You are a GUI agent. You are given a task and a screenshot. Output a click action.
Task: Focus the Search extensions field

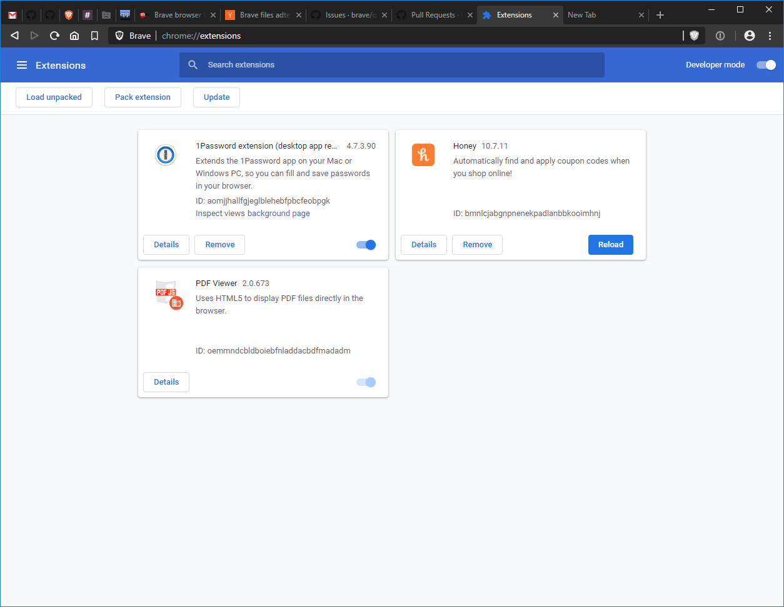(x=392, y=65)
